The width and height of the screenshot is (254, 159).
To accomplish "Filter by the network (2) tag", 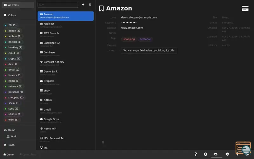I will tap(14, 86).
